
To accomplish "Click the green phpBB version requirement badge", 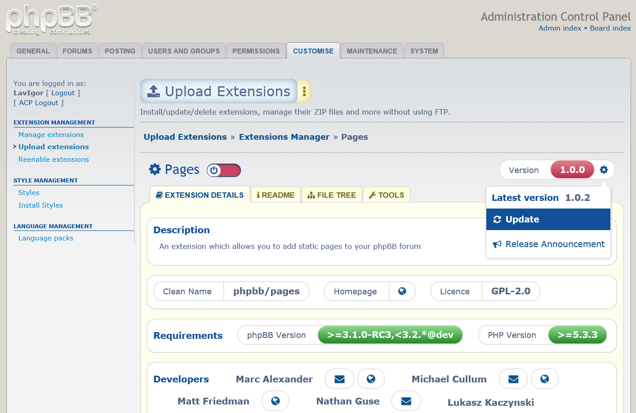I will [x=390, y=335].
